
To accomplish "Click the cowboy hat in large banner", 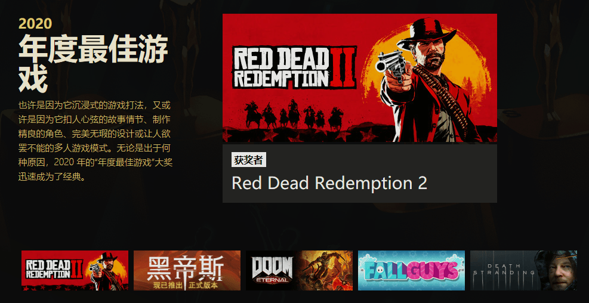I will click(426, 32).
